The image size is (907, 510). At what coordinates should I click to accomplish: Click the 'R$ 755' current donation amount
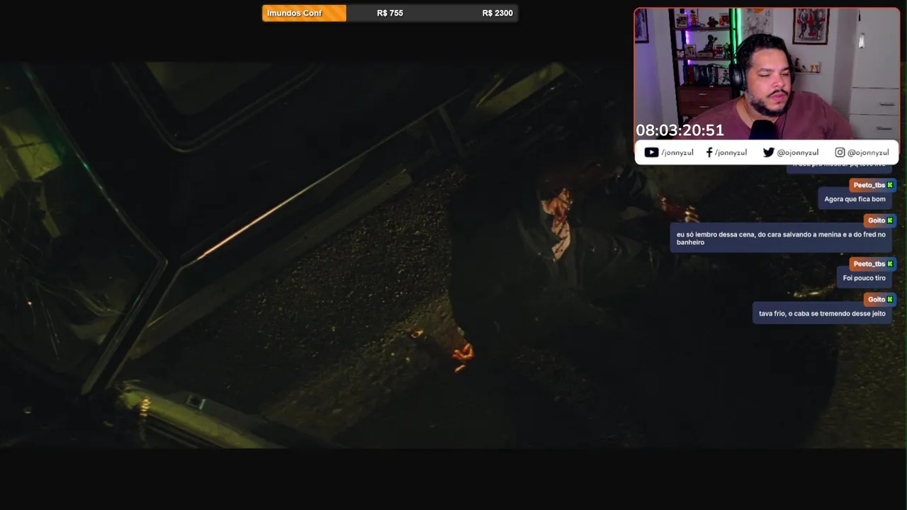(390, 13)
